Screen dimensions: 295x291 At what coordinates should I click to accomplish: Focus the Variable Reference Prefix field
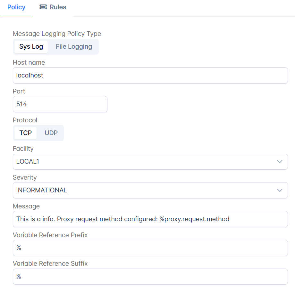click(150, 248)
